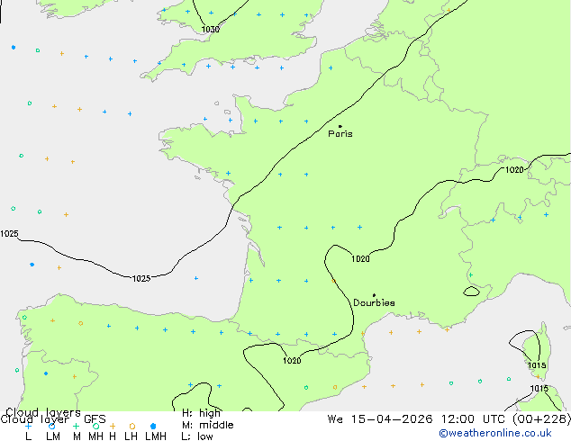The width and height of the screenshot is (571, 441).
Task: Click the green circle legend symbol for MH
Action: (95, 426)
